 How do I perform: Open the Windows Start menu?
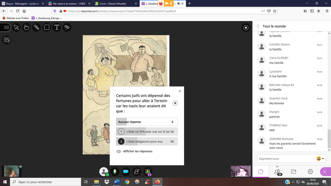click(5, 182)
